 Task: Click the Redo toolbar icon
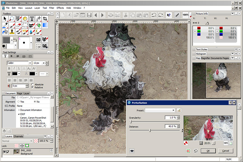pyautogui.click(x=161, y=15)
